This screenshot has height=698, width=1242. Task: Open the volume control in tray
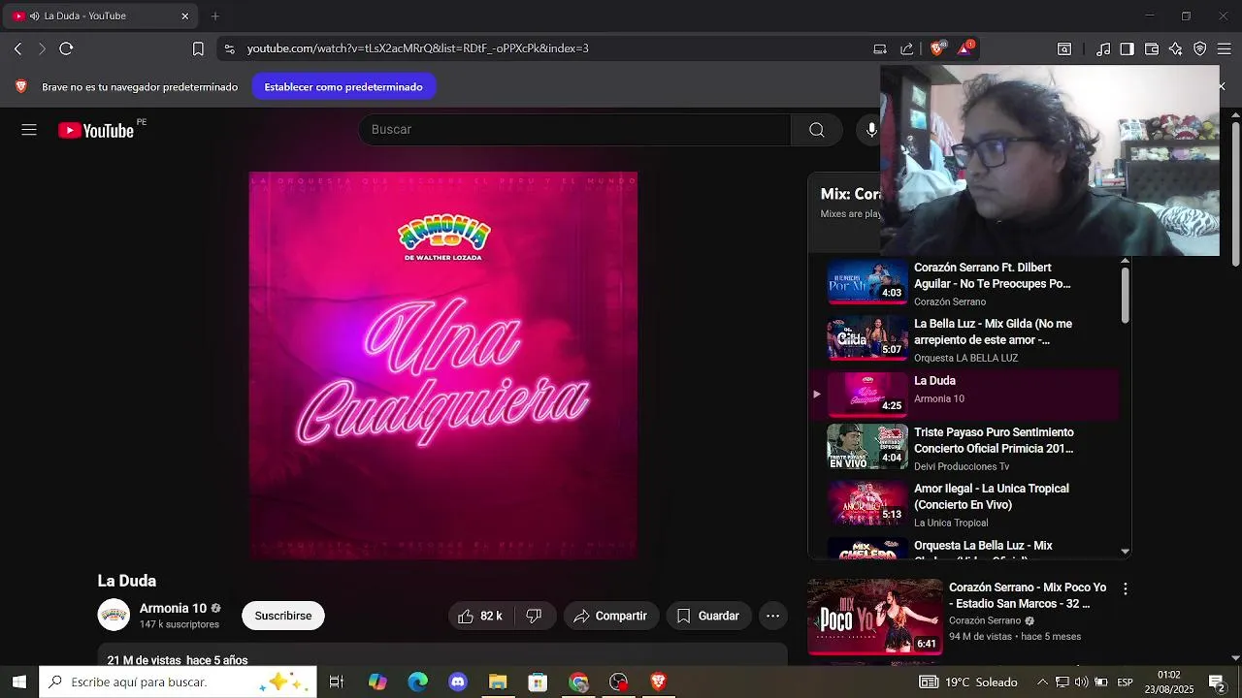pyautogui.click(x=1081, y=682)
